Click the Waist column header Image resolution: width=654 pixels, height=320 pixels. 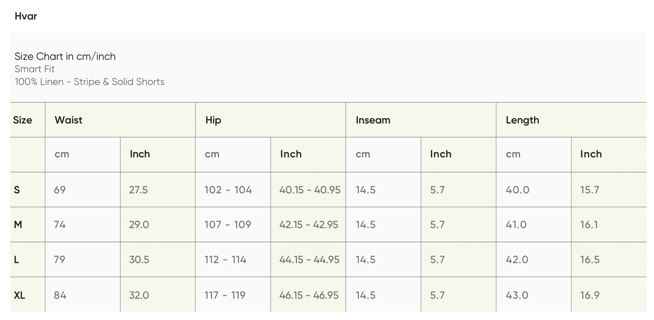pyautogui.click(x=68, y=120)
